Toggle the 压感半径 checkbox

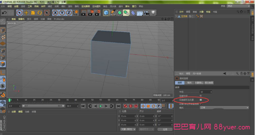(x=201, y=96)
